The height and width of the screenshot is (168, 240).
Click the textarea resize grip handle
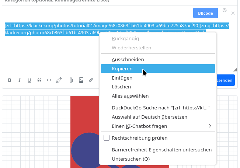(235, 70)
